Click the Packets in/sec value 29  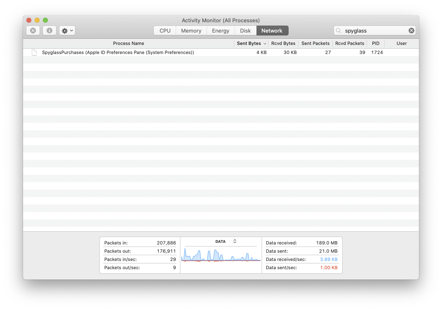pyautogui.click(x=173, y=259)
